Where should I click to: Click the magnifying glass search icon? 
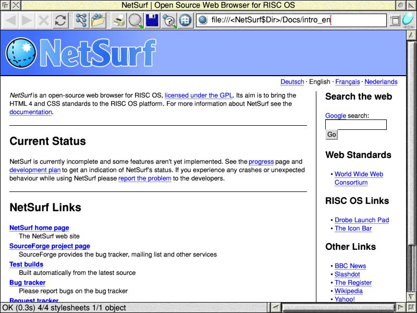pyautogui.click(x=136, y=20)
